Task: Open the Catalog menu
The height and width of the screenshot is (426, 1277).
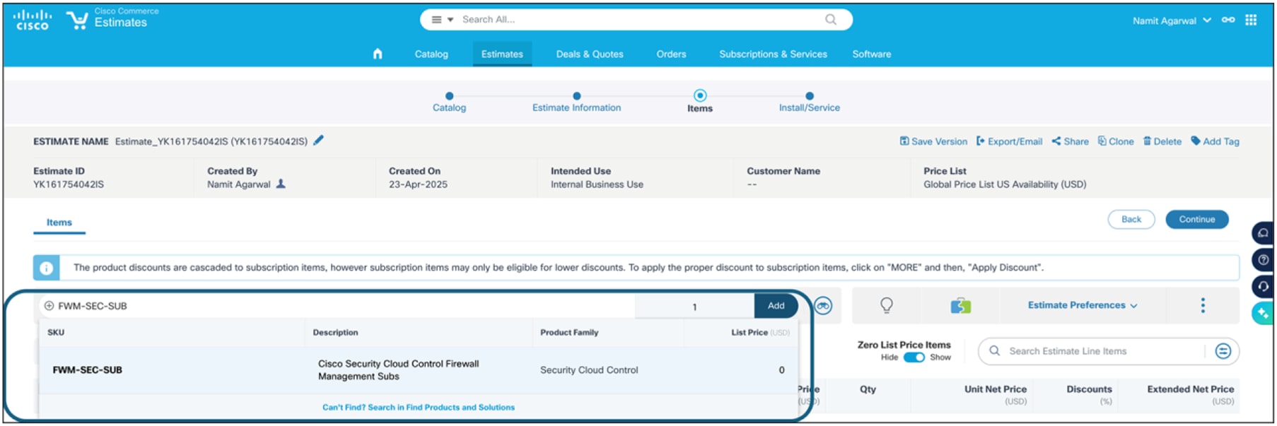Action: (x=431, y=54)
